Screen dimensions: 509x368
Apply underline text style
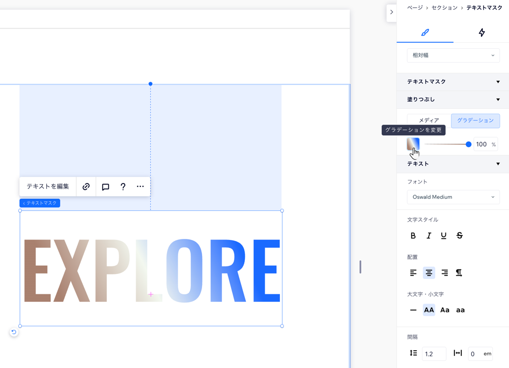point(444,235)
